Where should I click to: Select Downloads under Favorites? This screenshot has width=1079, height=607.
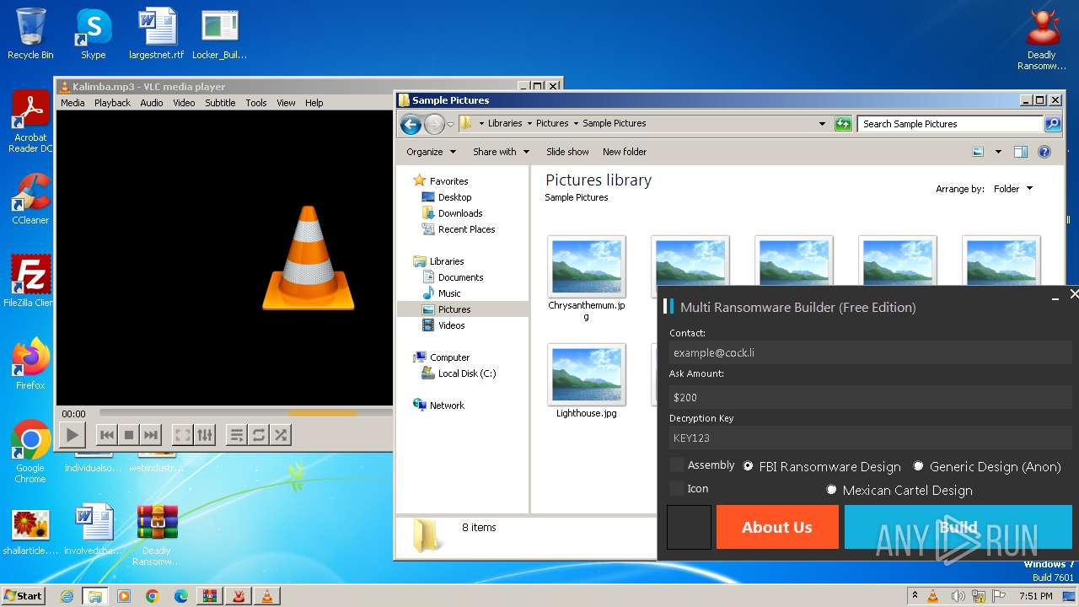(460, 213)
